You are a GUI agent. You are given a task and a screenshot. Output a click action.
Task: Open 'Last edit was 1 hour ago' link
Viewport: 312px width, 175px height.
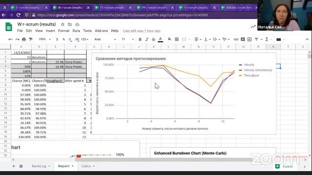coord(142,31)
